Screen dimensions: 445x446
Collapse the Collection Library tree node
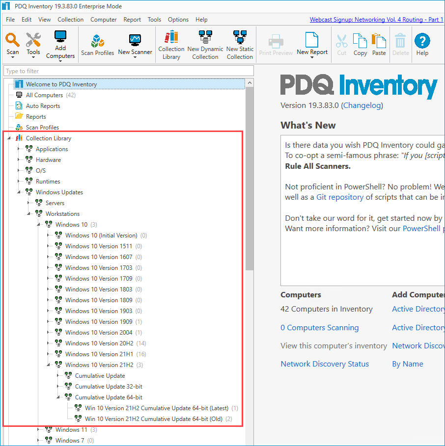[9, 138]
